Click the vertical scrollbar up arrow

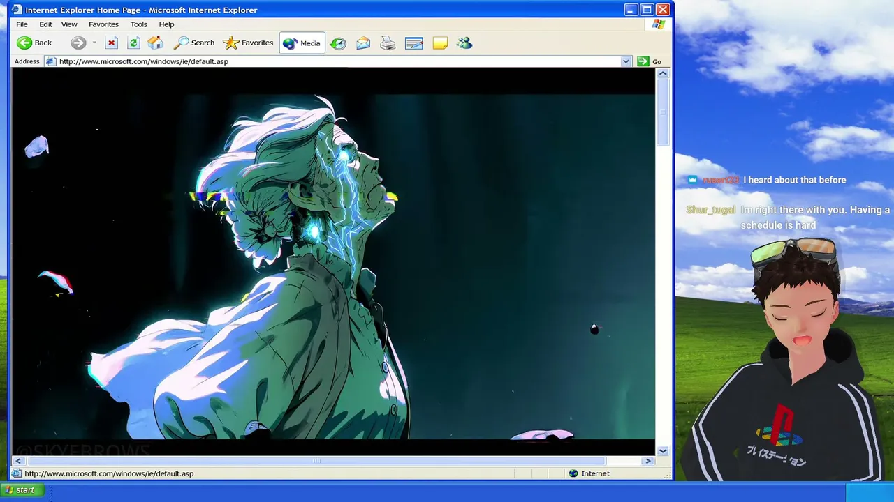pos(663,73)
